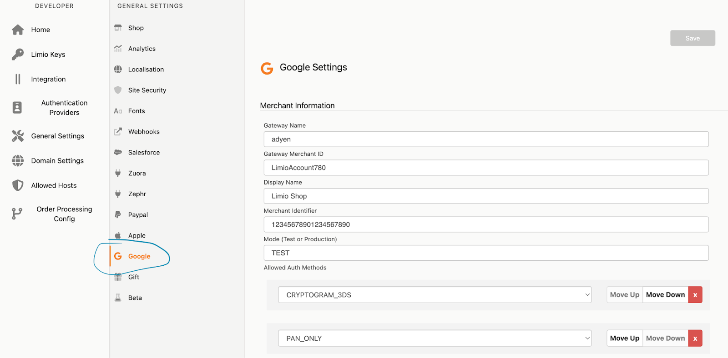Open Limio Keys via key icon
Viewport: 728px width, 358px height.
click(x=18, y=55)
